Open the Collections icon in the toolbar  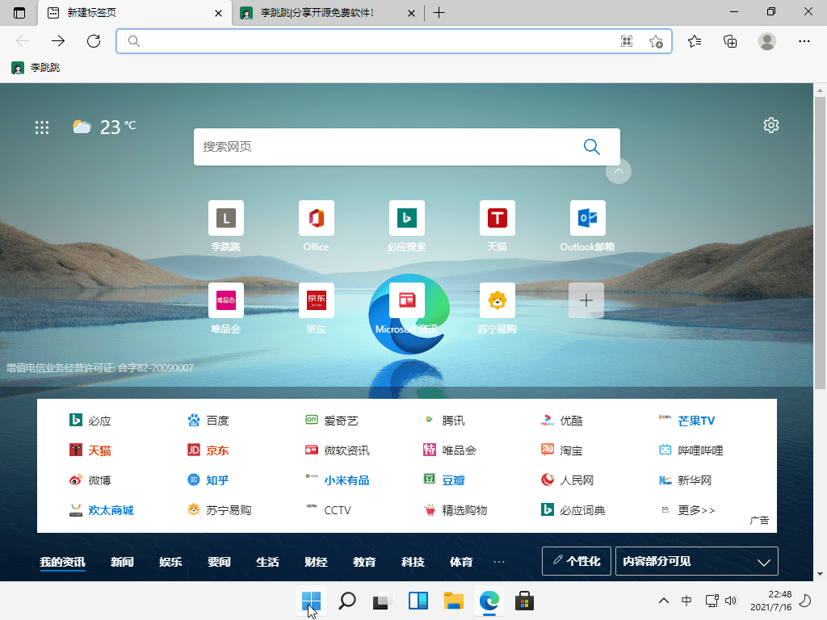[x=730, y=41]
